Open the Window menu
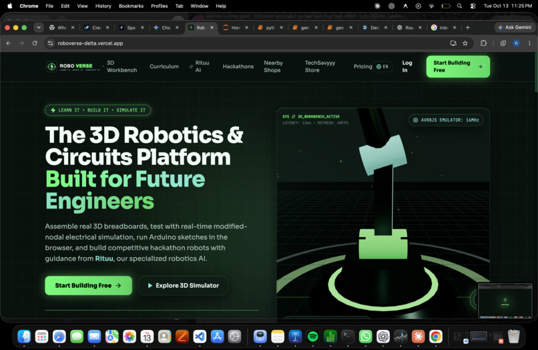Viewport: 538px width, 350px height. (x=200, y=6)
